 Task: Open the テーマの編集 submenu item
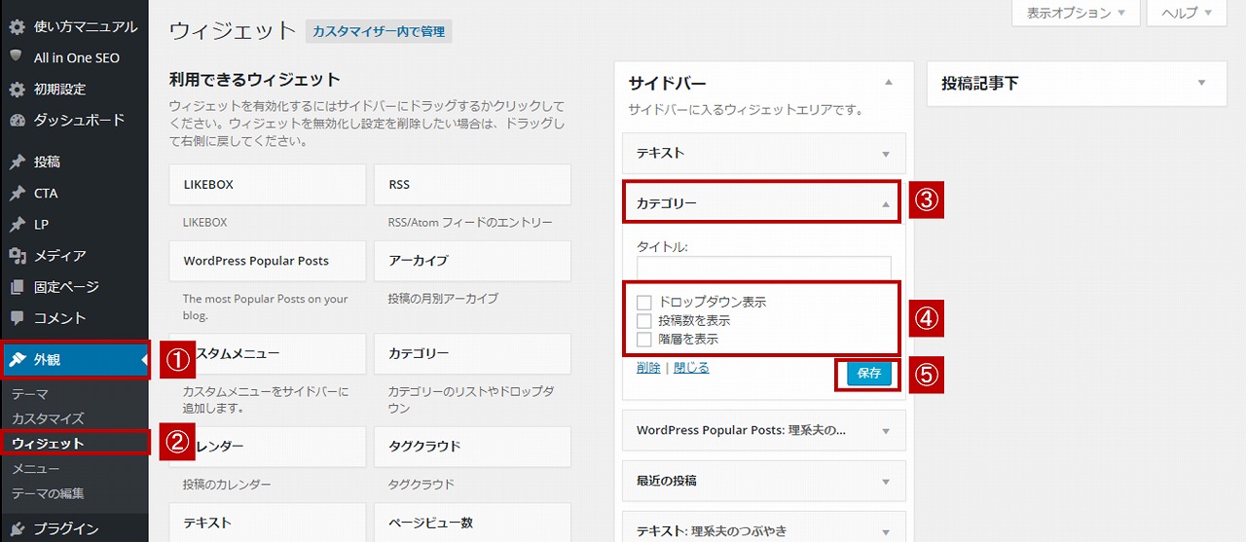point(48,493)
